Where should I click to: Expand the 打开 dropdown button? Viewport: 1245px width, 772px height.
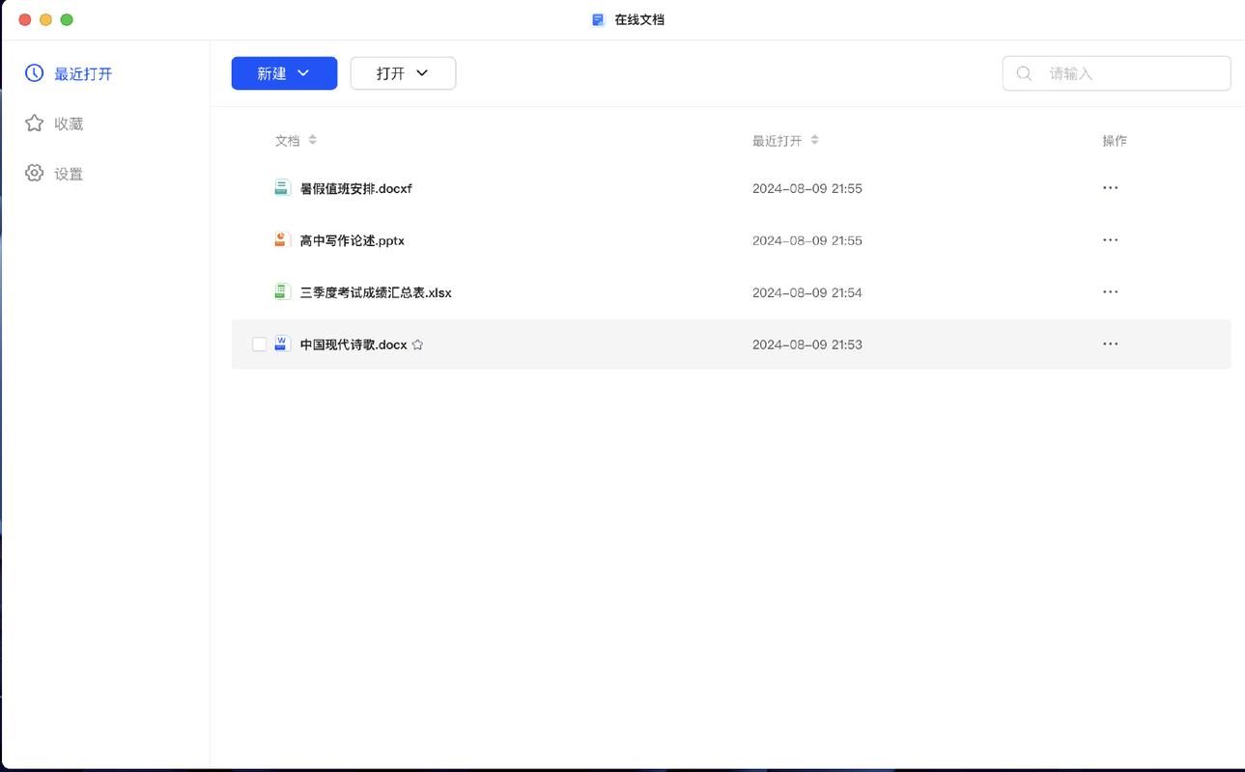(x=403, y=73)
